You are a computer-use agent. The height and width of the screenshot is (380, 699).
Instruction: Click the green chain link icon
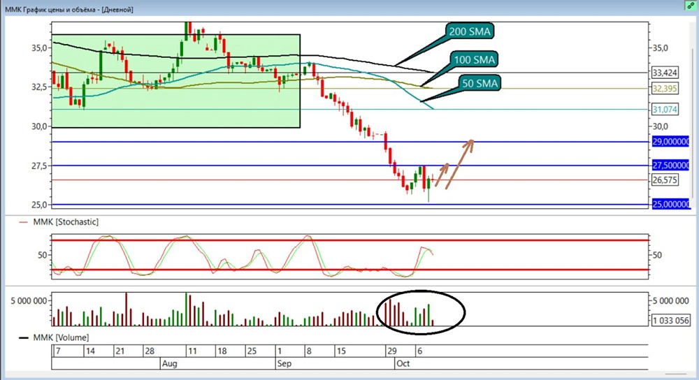pos(691,6)
